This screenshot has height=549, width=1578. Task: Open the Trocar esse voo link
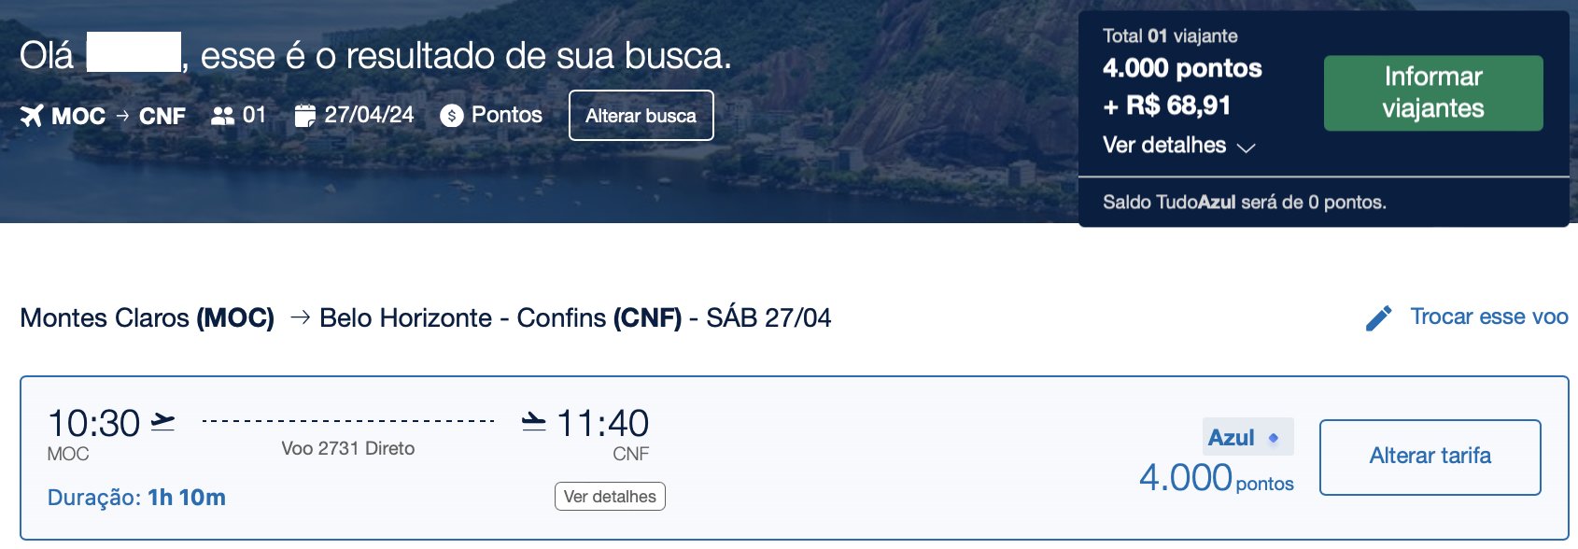(x=1488, y=317)
